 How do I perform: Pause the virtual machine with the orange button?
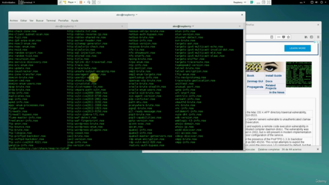(81, 2)
